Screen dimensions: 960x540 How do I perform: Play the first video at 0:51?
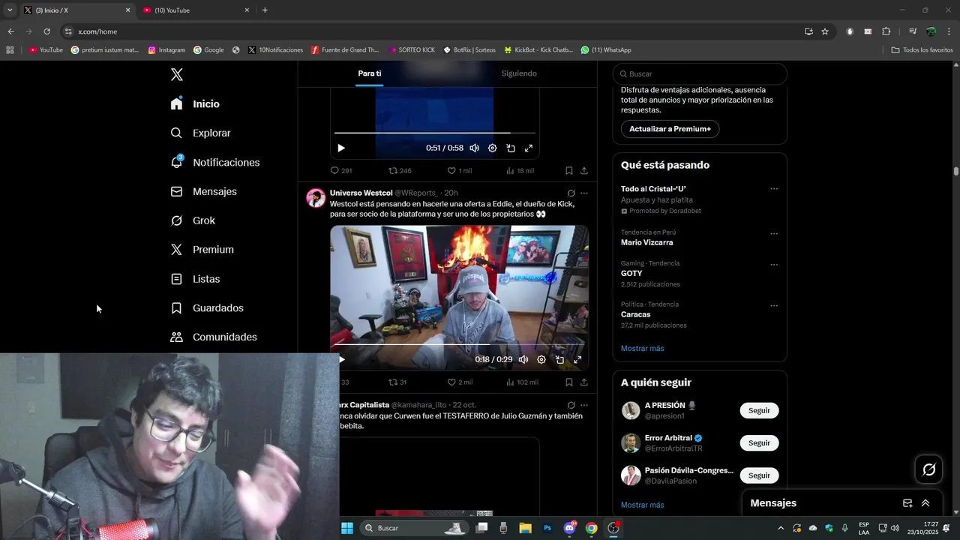tap(341, 148)
